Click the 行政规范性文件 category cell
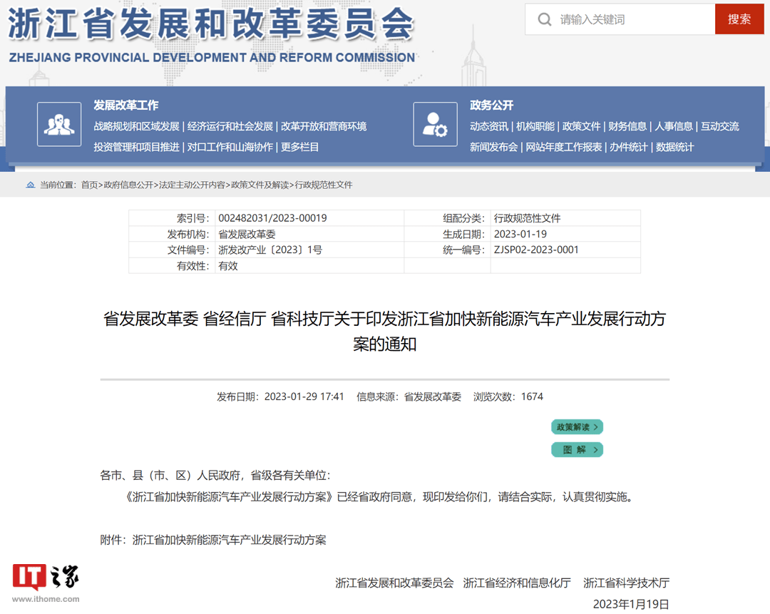 click(x=527, y=218)
